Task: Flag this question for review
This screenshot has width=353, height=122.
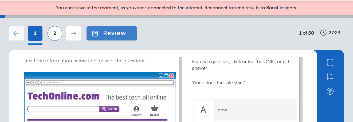Action: 330,77
